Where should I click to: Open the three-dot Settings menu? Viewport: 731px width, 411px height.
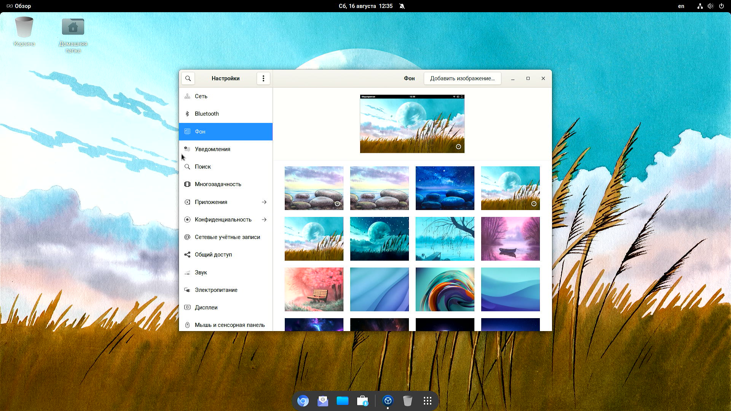[x=263, y=78]
